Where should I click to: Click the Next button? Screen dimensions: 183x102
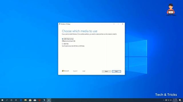pos(116,71)
